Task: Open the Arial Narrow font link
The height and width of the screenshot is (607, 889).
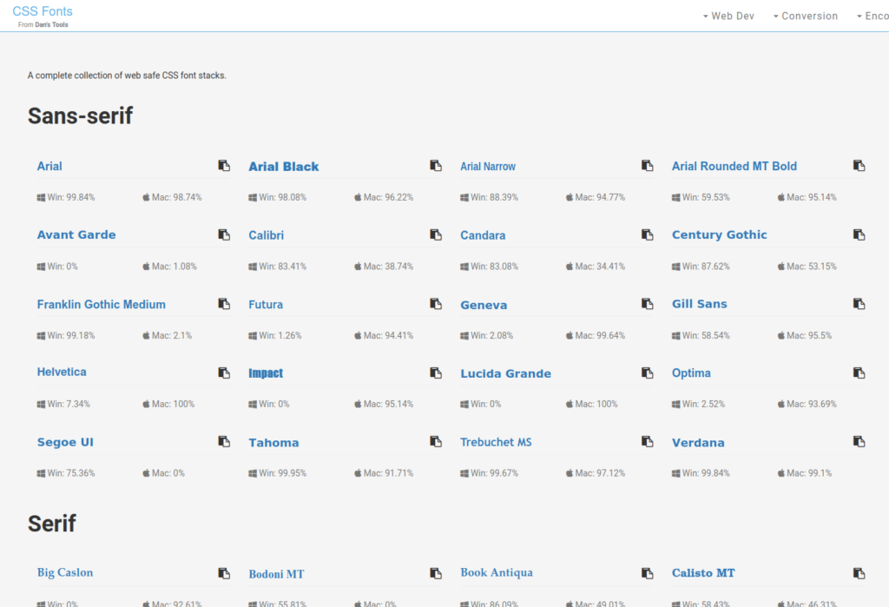Action: point(488,166)
